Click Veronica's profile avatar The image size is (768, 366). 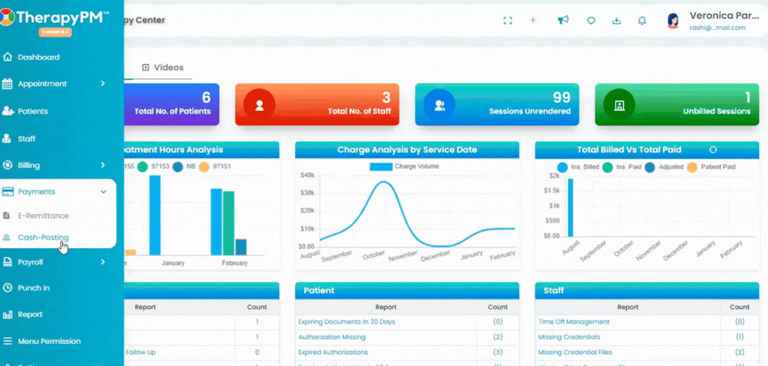point(673,21)
